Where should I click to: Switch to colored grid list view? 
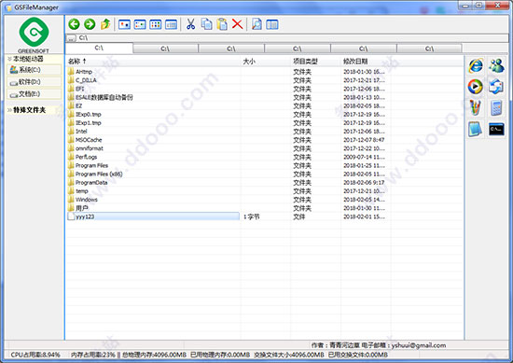(x=156, y=24)
